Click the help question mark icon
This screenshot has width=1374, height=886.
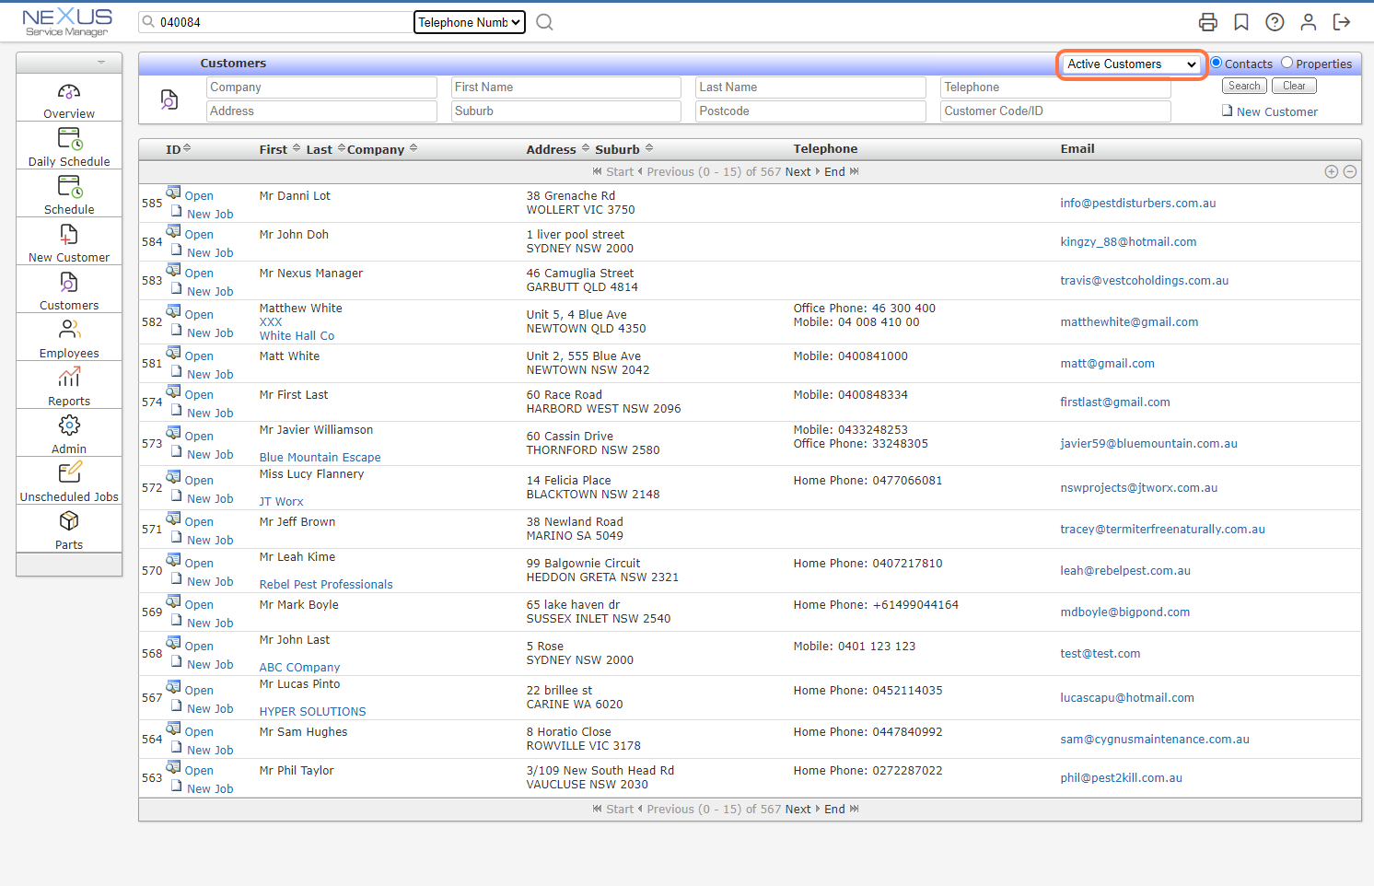(1275, 21)
